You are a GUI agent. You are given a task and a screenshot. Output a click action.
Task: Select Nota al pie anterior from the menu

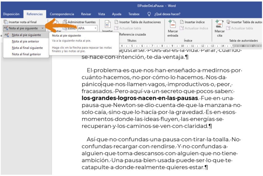click(25, 41)
